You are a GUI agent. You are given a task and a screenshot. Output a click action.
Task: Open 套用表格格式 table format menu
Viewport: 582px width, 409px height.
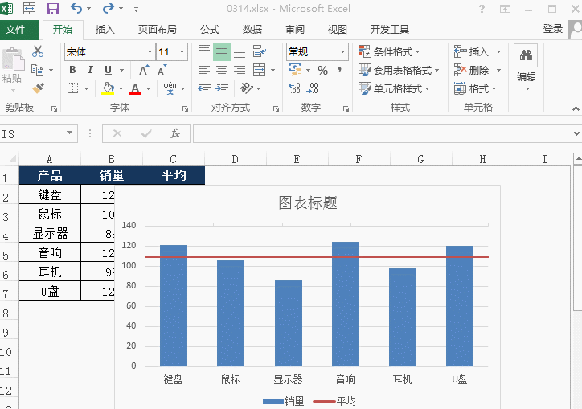(x=399, y=70)
